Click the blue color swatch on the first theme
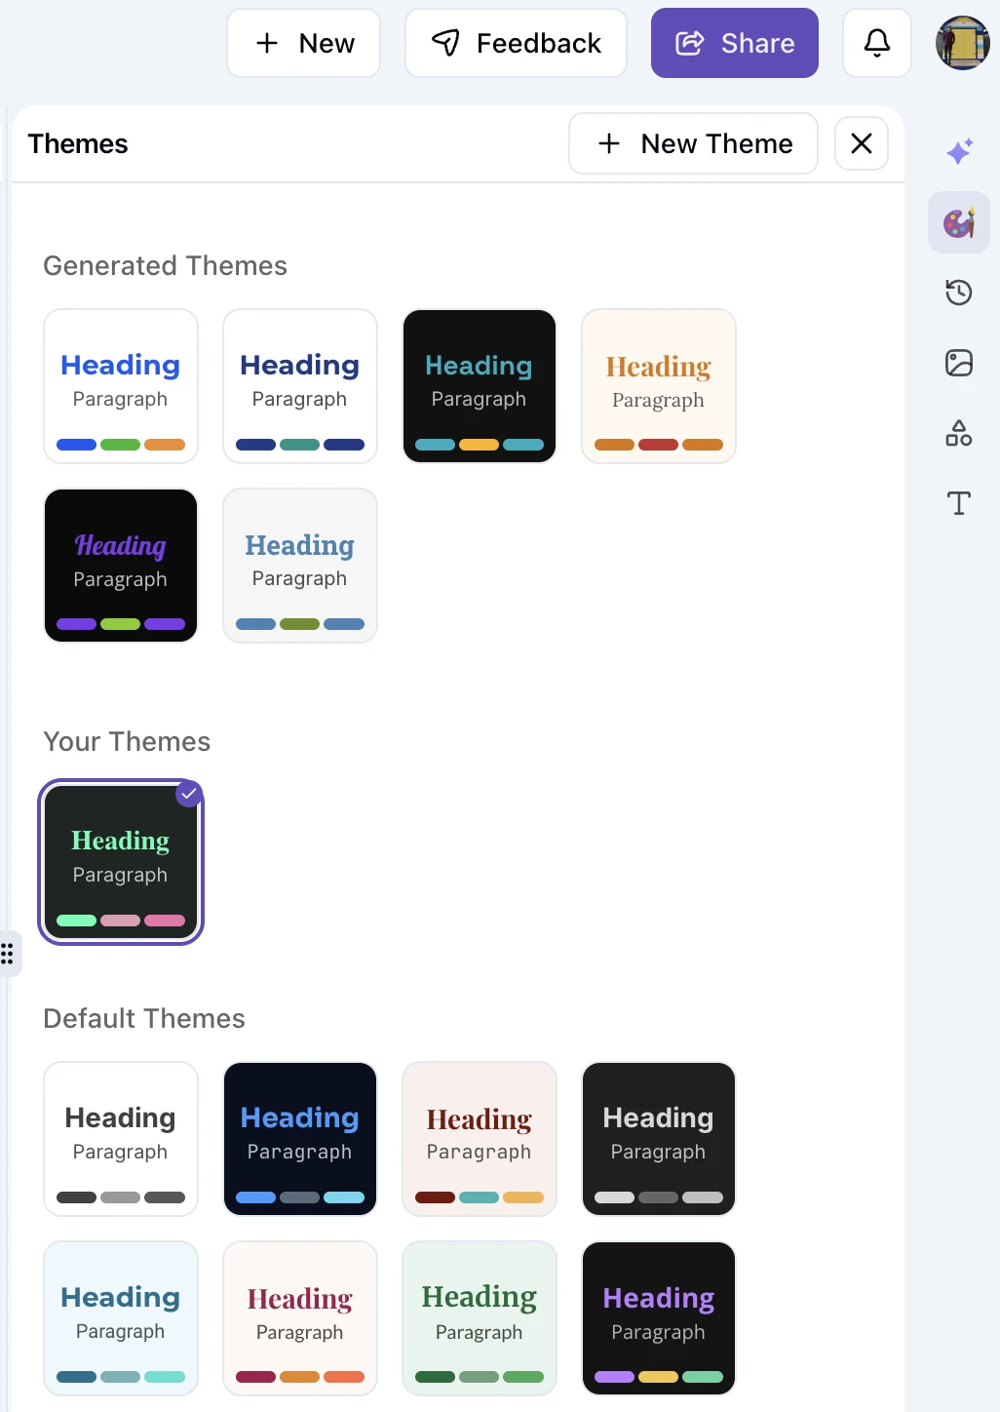 click(x=75, y=444)
